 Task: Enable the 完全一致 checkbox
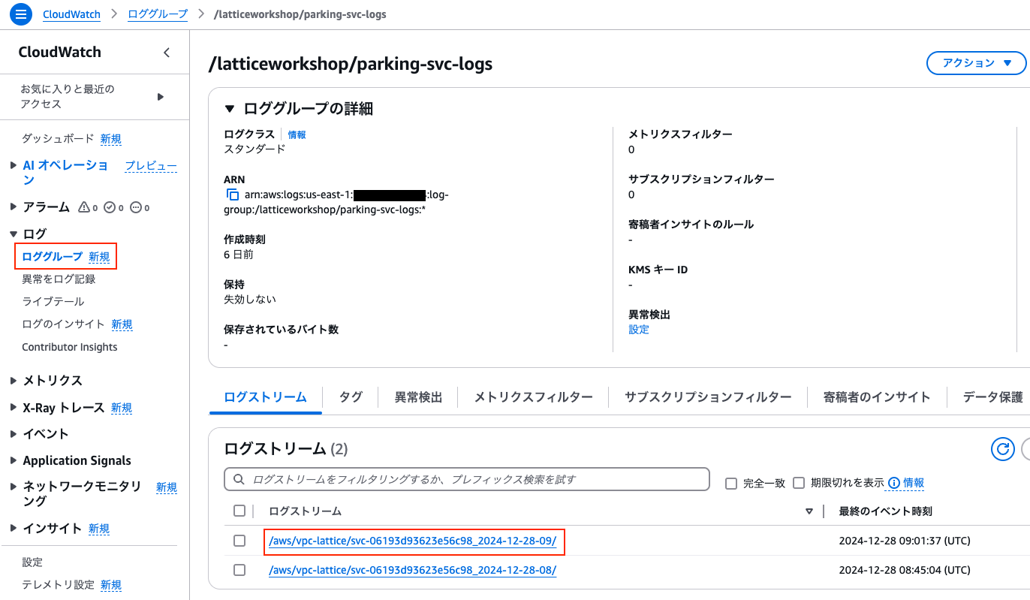tap(731, 484)
